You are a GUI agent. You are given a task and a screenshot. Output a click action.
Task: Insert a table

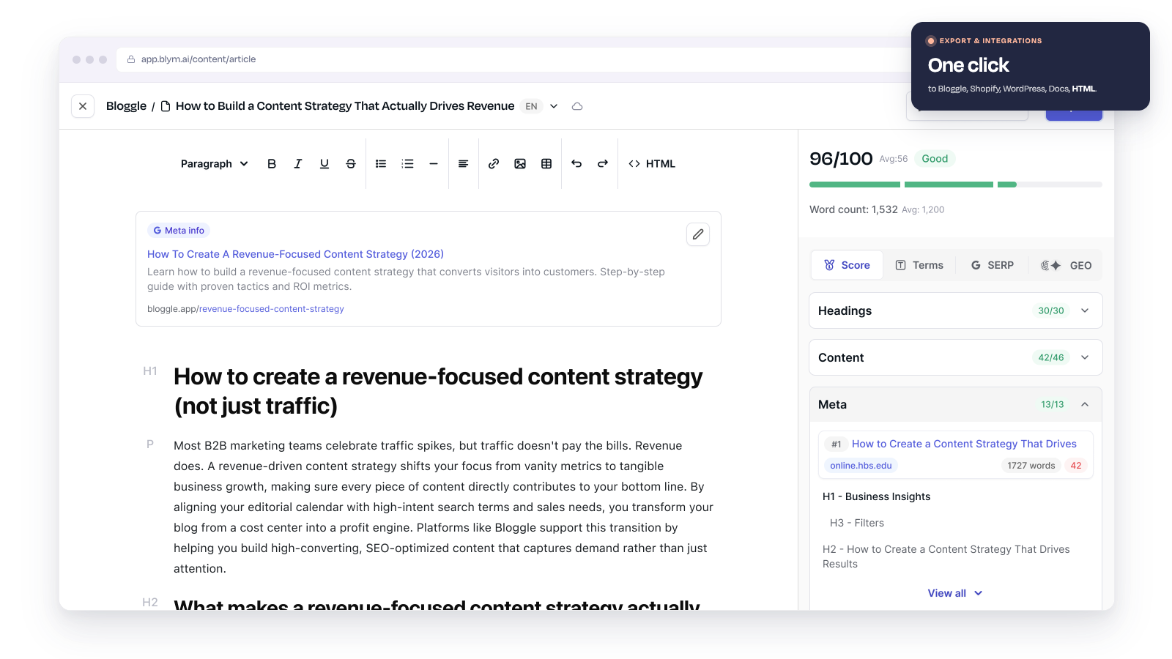pos(546,164)
